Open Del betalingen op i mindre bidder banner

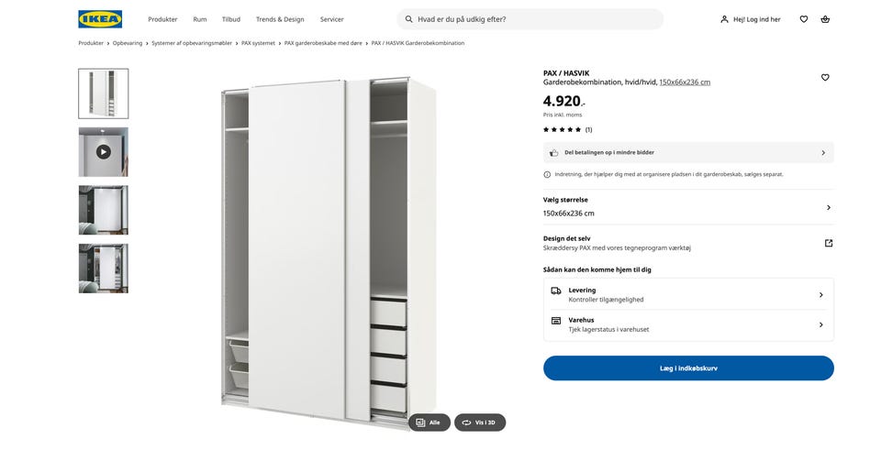tap(688, 152)
